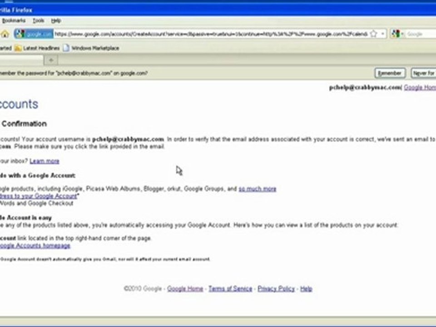Viewport: 436px width, 327px height.
Task: Click the Google site identity button
Action: (34, 34)
